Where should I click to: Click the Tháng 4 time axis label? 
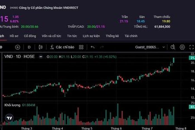(57, 128)
